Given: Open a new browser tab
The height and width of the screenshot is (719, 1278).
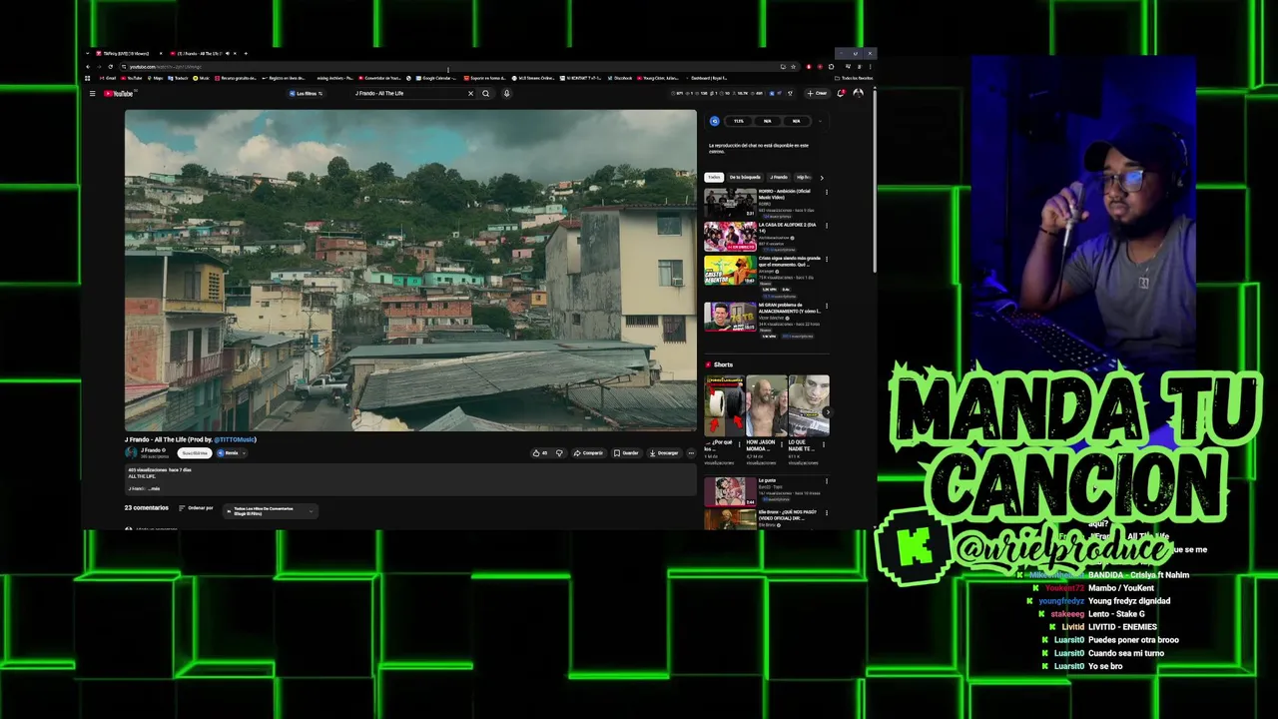Looking at the screenshot, I should [246, 53].
